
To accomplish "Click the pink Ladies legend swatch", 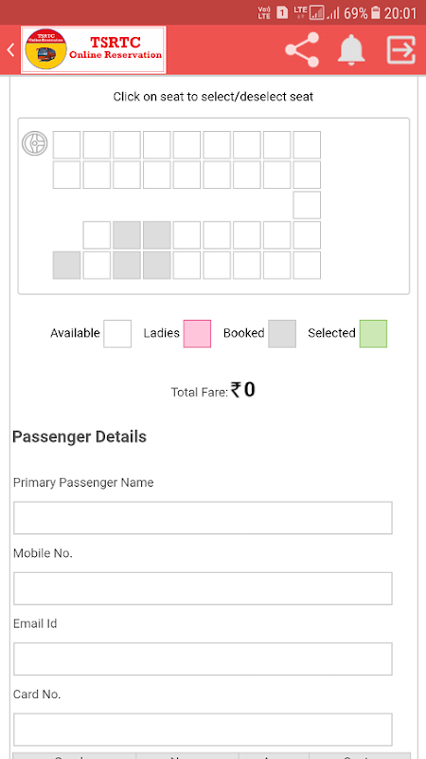I will point(197,334).
